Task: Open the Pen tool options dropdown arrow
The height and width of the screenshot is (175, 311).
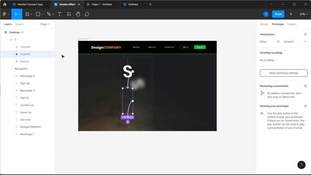Action: [x=53, y=14]
